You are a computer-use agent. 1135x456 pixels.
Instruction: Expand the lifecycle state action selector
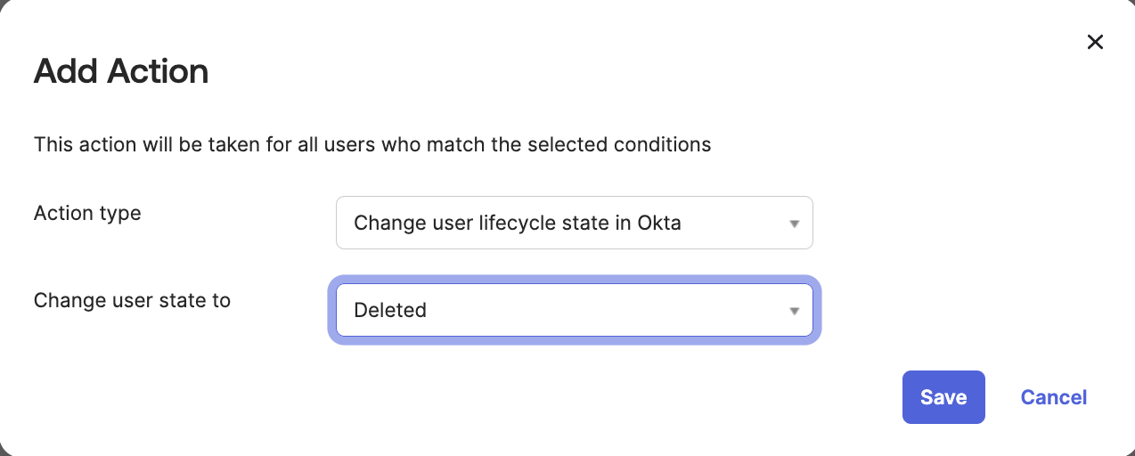(574, 223)
